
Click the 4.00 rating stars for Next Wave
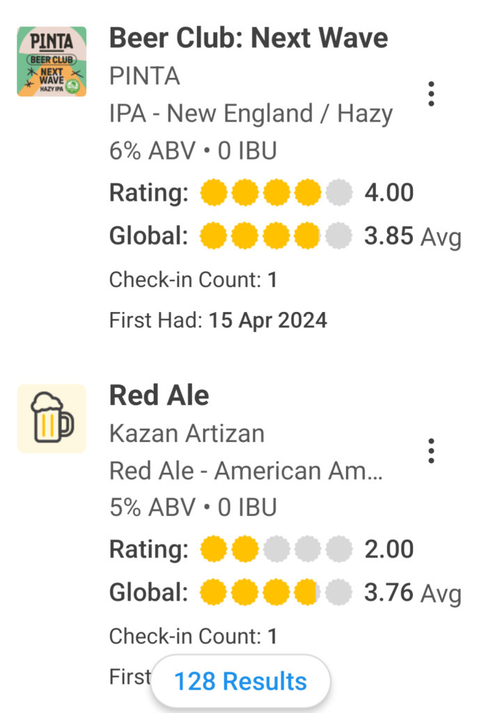tap(275, 193)
